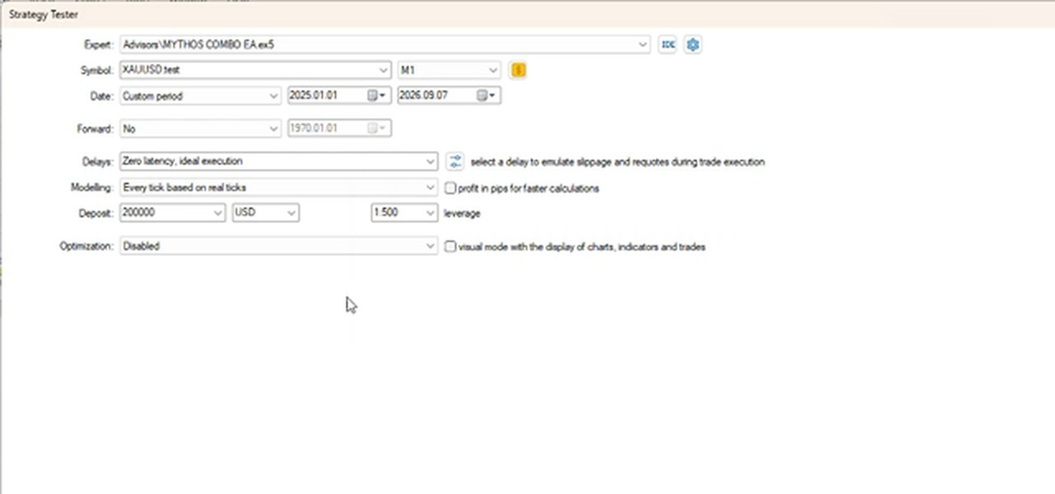Open the expert in MetaEditor IDE icon
The height and width of the screenshot is (494, 1055).
668,44
